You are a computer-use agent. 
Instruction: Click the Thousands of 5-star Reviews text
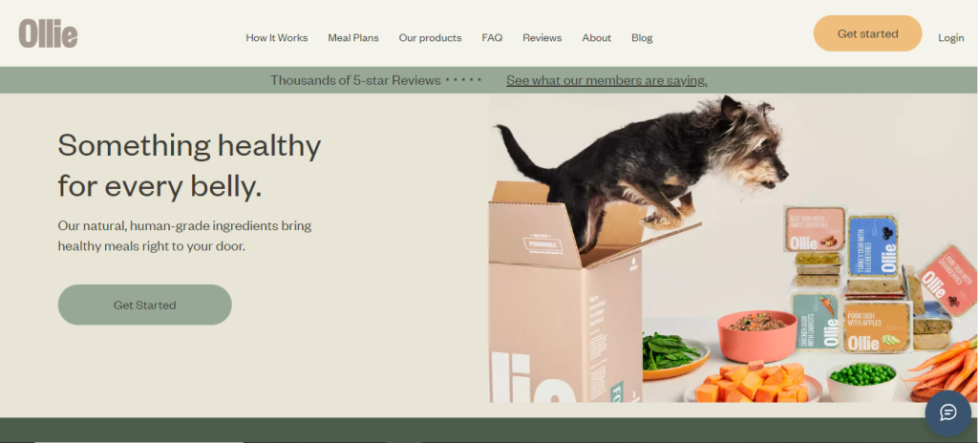355,80
